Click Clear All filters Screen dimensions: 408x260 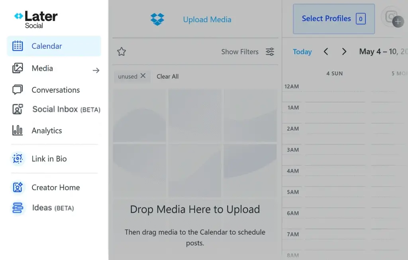168,77
